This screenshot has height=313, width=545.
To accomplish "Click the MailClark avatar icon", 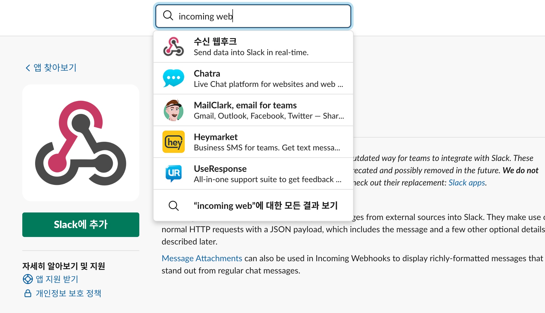I will (x=173, y=110).
